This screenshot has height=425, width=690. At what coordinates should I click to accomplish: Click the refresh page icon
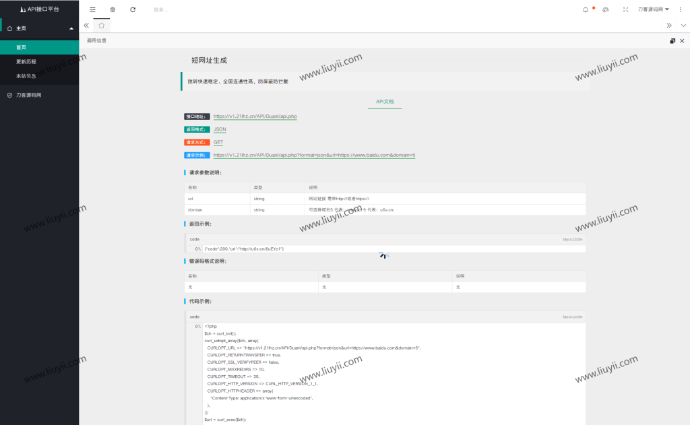pyautogui.click(x=133, y=9)
